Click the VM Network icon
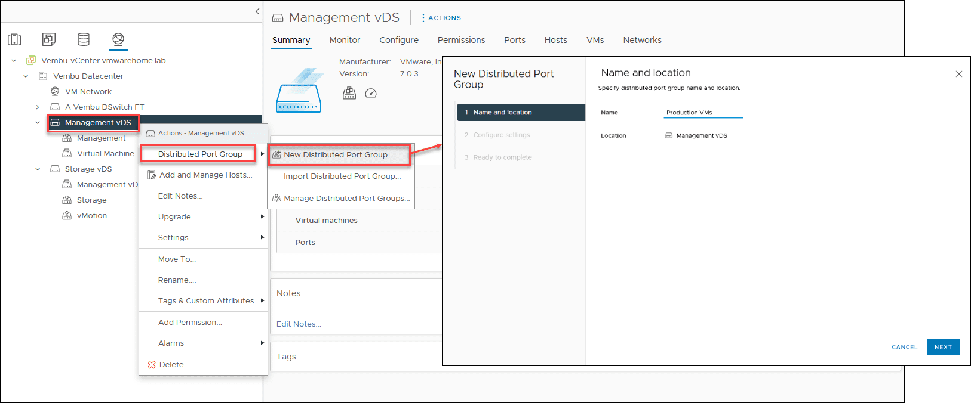 pyautogui.click(x=55, y=91)
